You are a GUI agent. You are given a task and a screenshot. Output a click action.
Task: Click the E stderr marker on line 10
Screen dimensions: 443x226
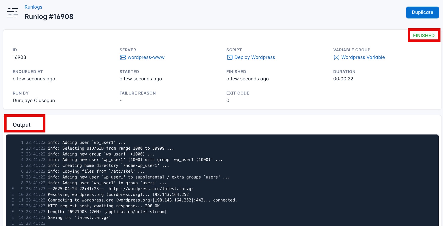(13, 195)
